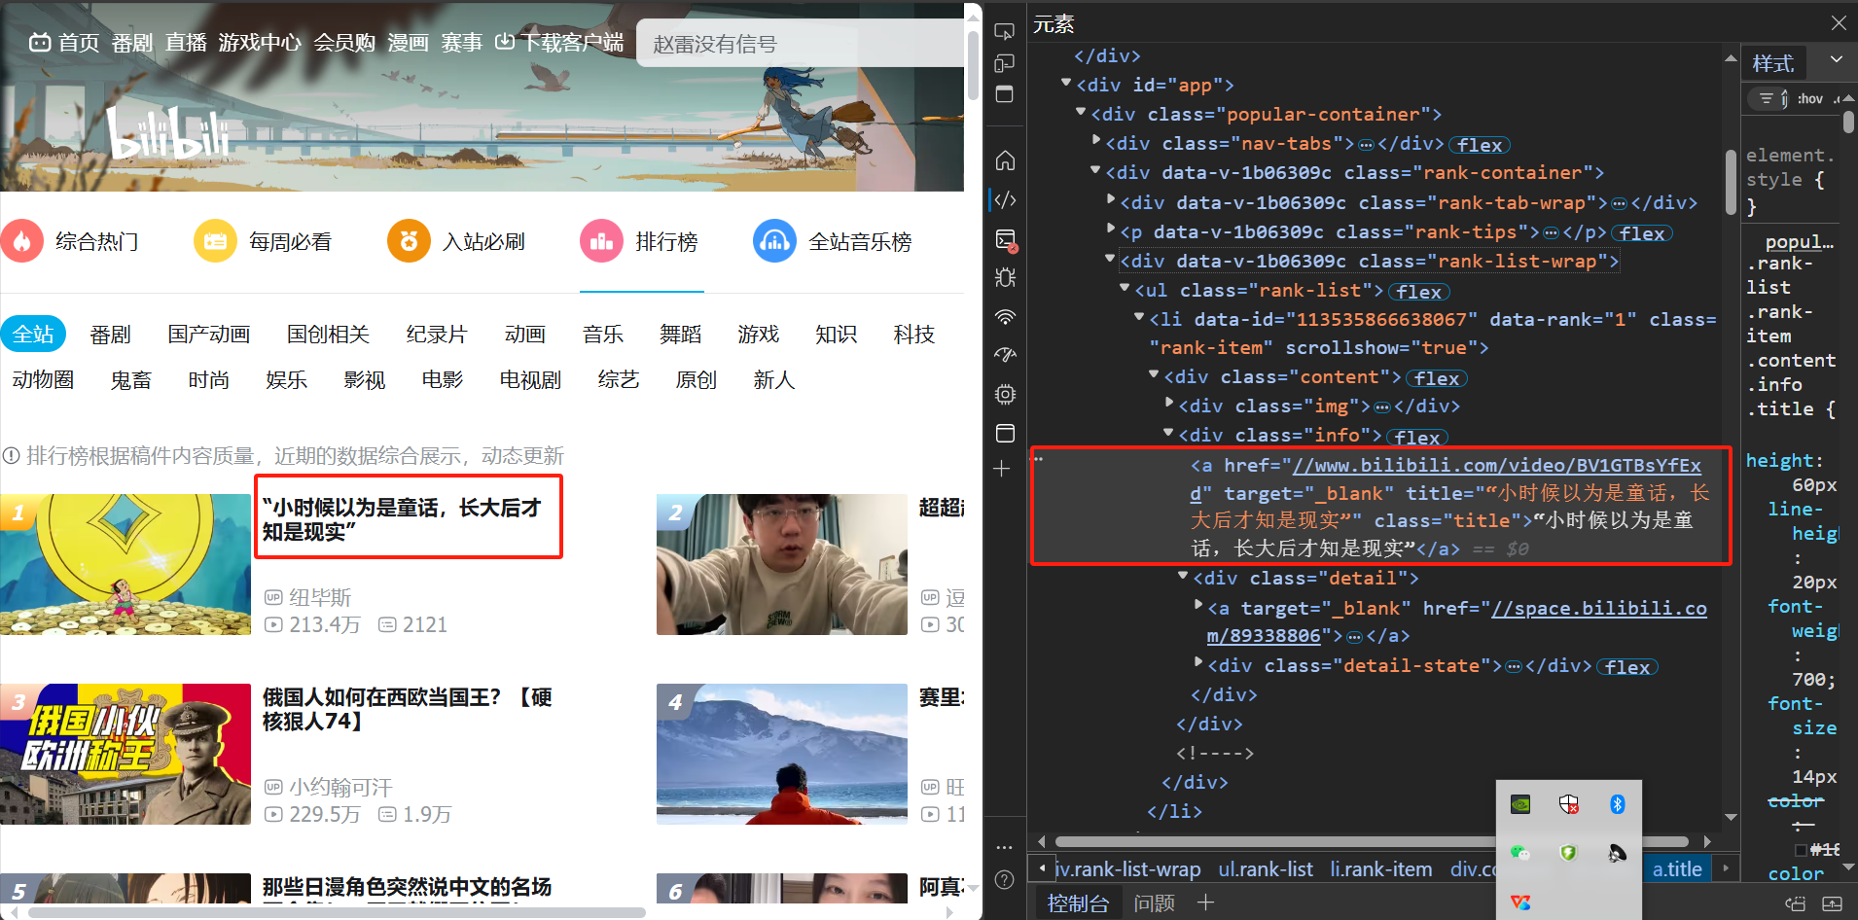Open the video title 小时候以为是童话 link
This screenshot has height=920, width=1858.
coord(403,519)
